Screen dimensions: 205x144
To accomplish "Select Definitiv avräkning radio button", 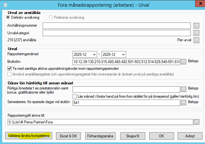I will click(8, 17).
